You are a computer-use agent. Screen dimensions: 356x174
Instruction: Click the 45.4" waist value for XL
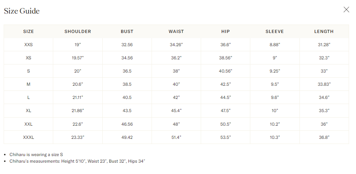176,111
